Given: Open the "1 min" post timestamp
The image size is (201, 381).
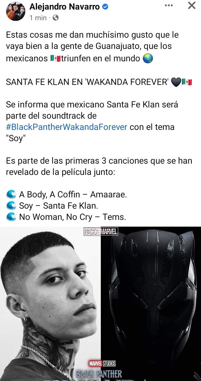Looking at the screenshot, I should pos(38,18).
